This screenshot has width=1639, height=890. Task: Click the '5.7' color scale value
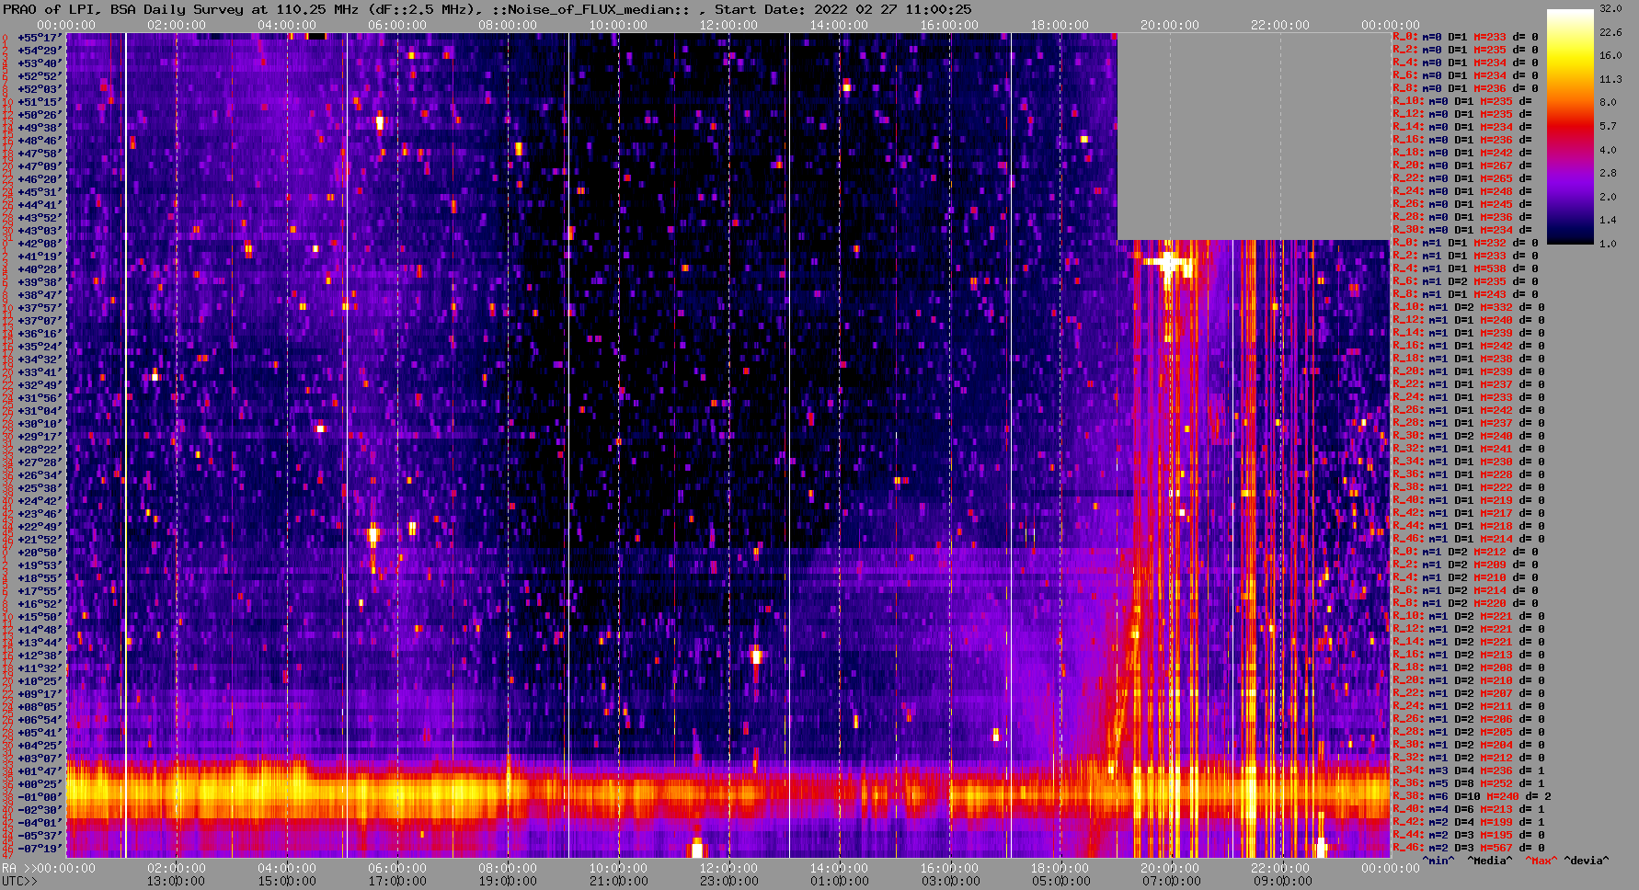(x=1608, y=126)
